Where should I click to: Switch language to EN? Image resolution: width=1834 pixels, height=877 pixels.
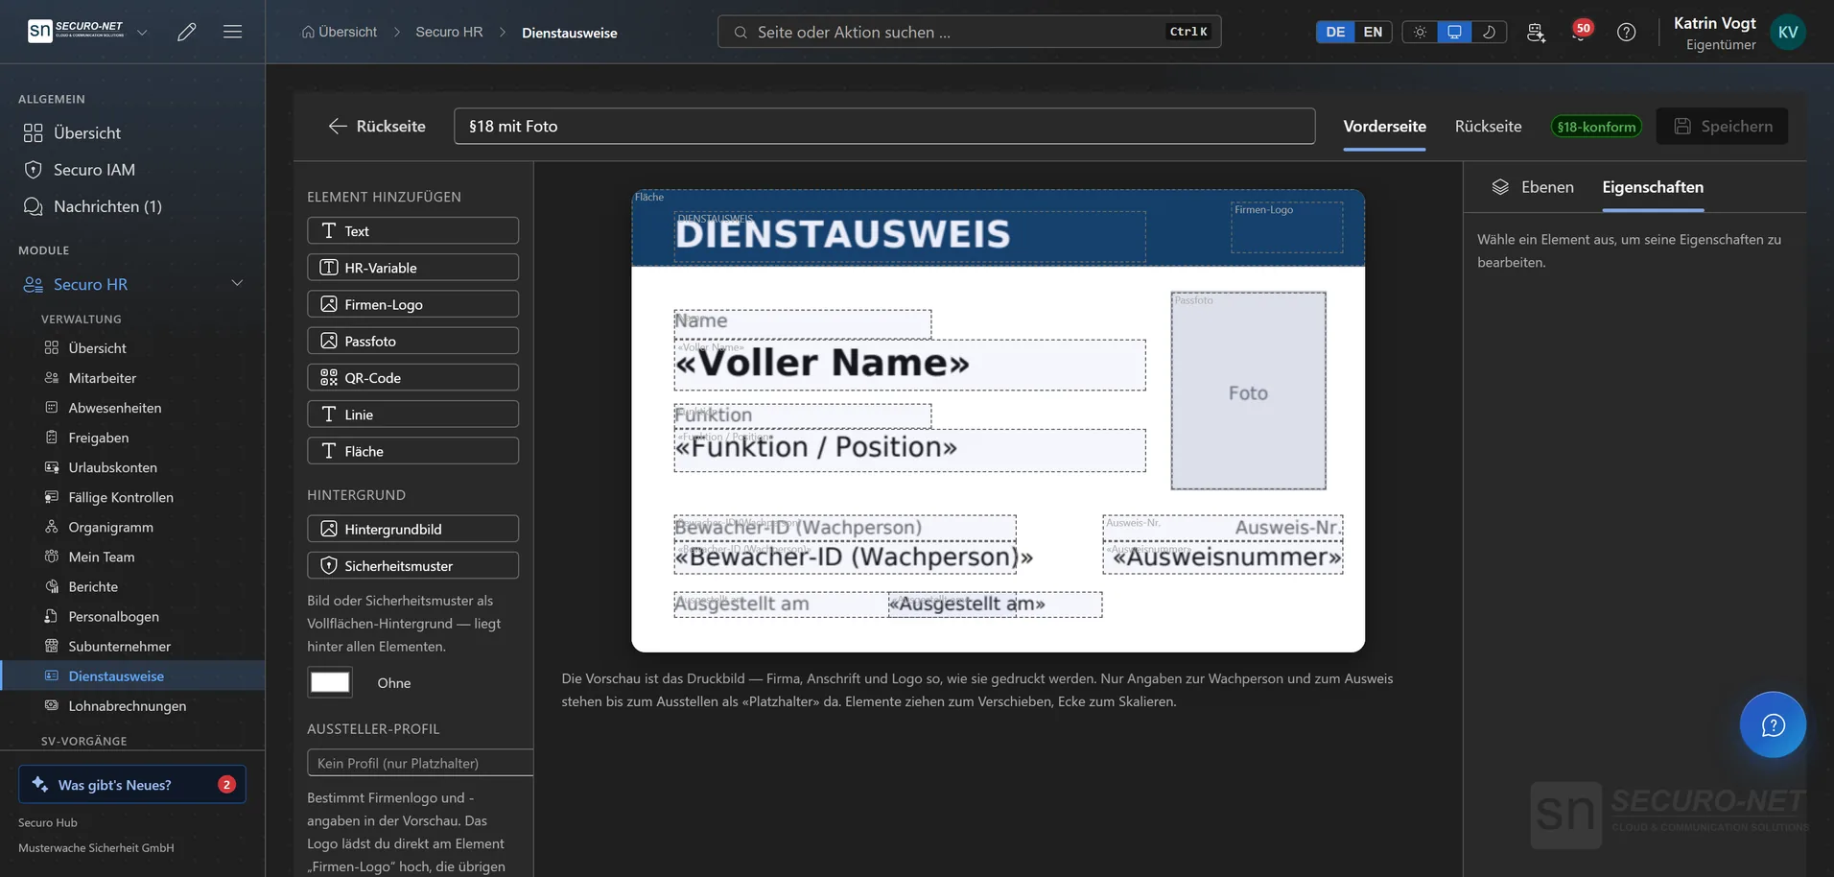click(x=1373, y=32)
